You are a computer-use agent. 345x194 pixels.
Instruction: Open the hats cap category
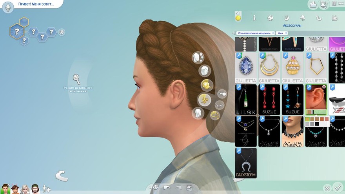click(207, 85)
